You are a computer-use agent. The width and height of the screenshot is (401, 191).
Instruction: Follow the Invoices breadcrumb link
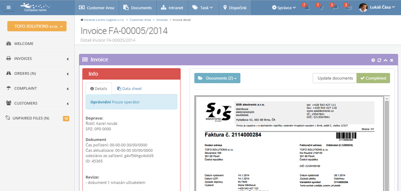point(162,19)
